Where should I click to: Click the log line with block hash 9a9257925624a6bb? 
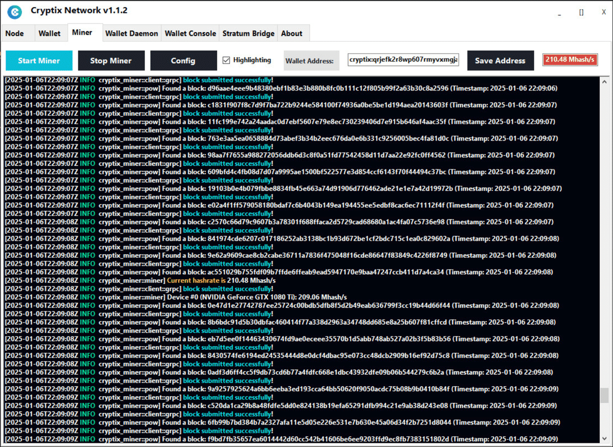(x=282, y=389)
